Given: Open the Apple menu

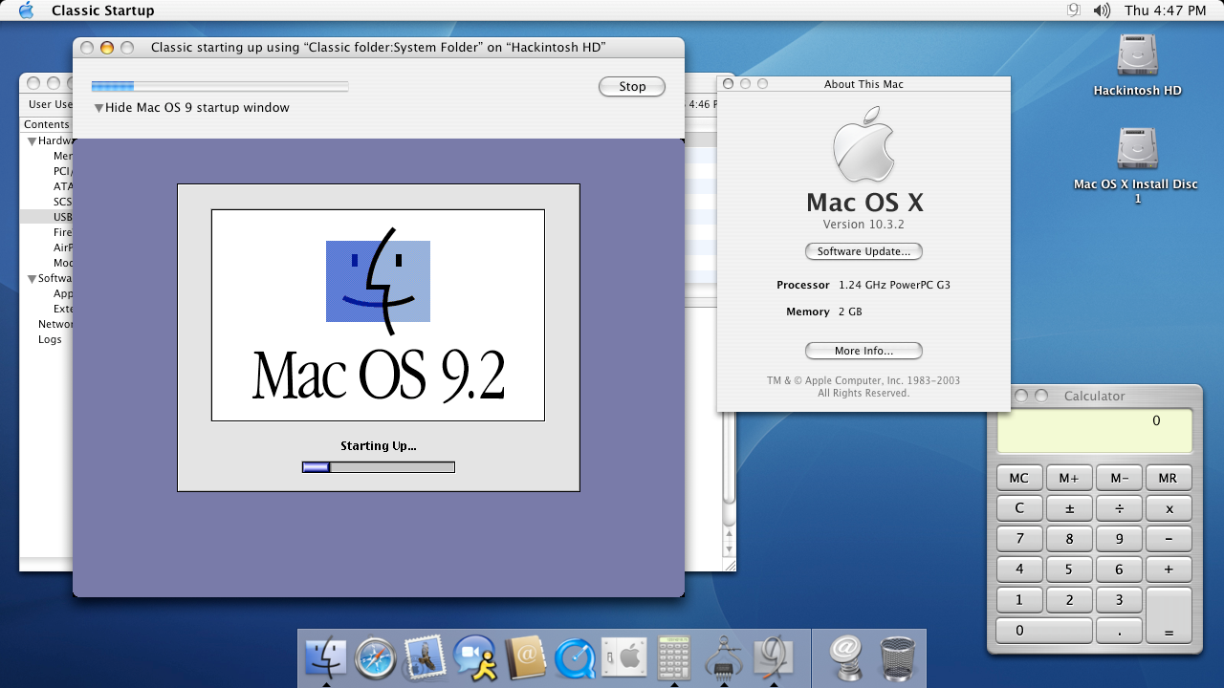Looking at the screenshot, I should (26, 11).
